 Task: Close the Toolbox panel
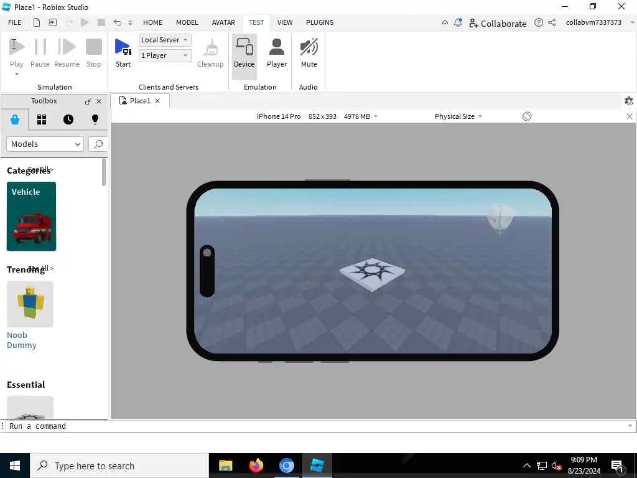(x=99, y=101)
